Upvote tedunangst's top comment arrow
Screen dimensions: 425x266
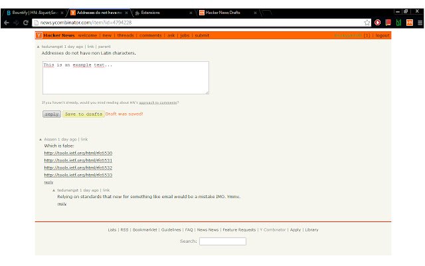point(38,47)
